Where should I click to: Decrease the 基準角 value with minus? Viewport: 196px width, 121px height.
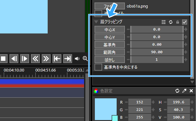click(x=128, y=44)
